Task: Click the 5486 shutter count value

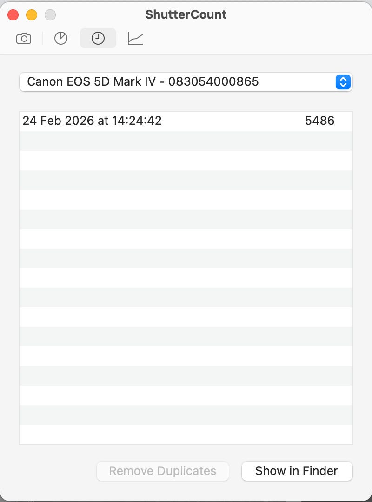Action: click(x=319, y=121)
